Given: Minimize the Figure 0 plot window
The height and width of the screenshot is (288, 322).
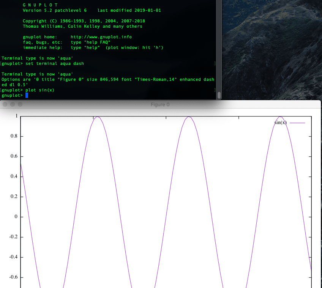Looking at the screenshot, I should (13, 104).
